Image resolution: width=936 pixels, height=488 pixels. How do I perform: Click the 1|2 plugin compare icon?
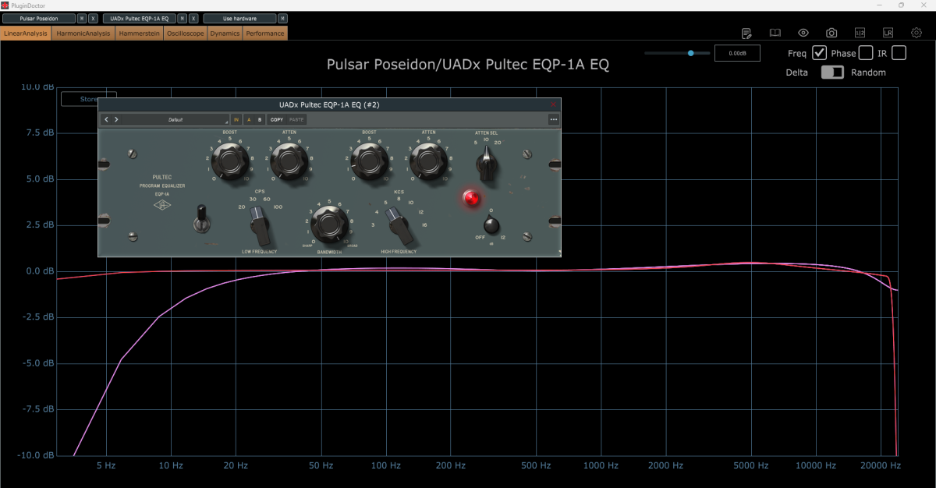coord(860,33)
